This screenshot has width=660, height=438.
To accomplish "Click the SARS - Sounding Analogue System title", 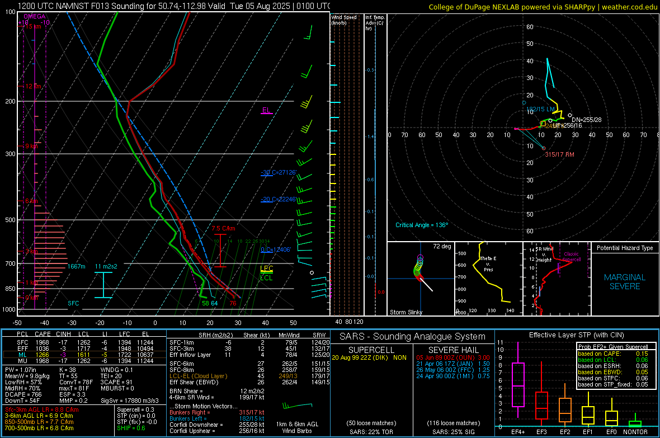I will click(x=413, y=337).
